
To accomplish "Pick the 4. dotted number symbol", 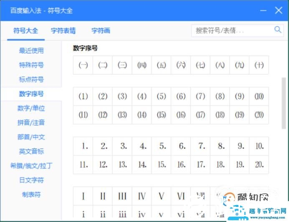I will pos(142,146).
